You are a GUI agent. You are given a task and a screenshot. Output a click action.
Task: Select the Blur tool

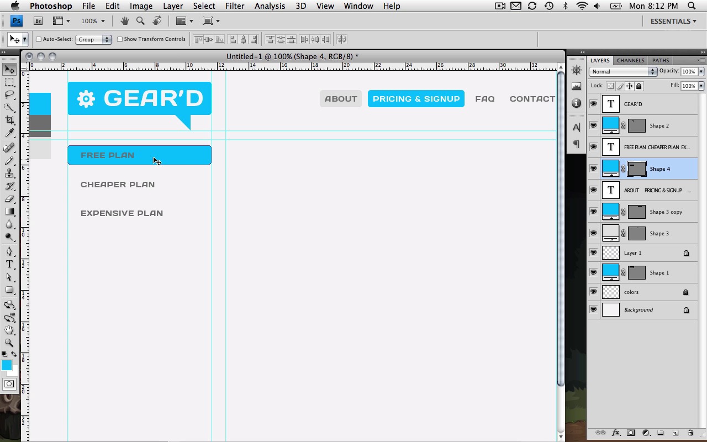pyautogui.click(x=9, y=224)
